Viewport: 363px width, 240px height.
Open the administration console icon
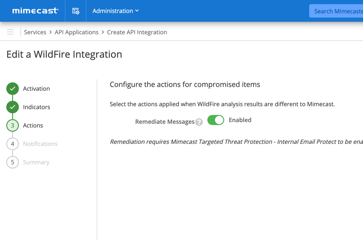tap(76, 11)
